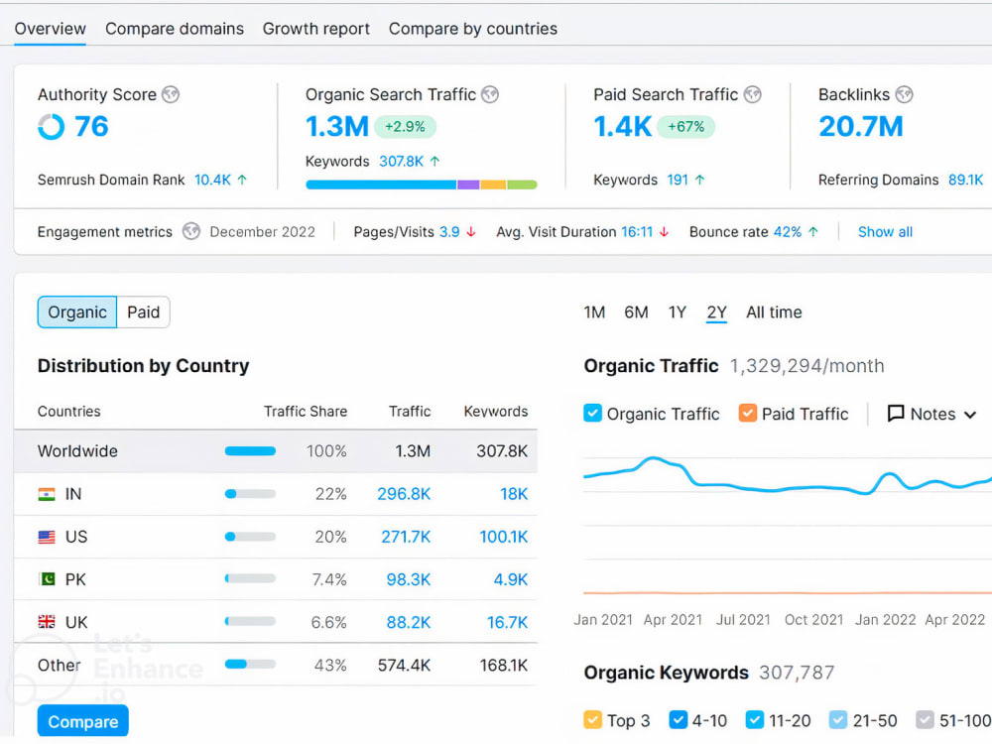Toggle the Top 3 keywords checkbox
Image resolution: width=992 pixels, height=744 pixels.
(592, 719)
